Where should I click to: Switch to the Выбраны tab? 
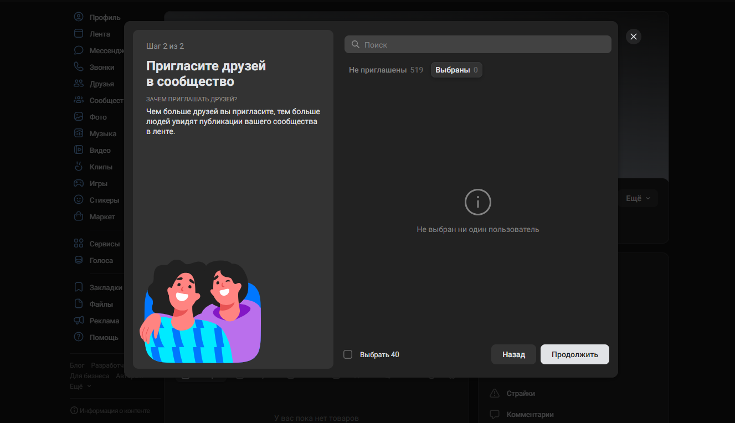(456, 70)
